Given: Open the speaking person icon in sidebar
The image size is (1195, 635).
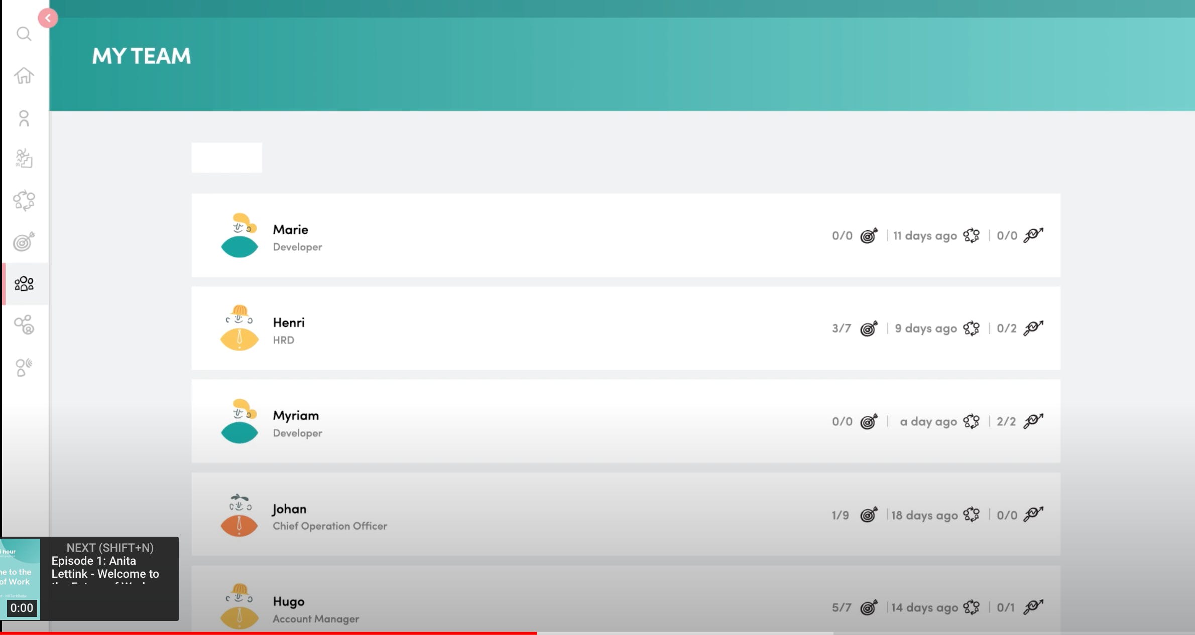Looking at the screenshot, I should [x=24, y=367].
